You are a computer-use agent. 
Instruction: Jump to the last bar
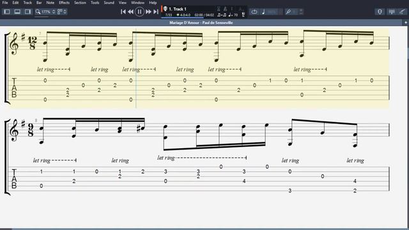coord(156,11)
